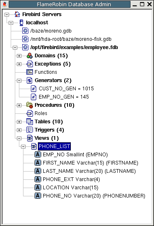This screenshot has height=226, width=154.
Task: Click the FlameRobin flame icon in title bar
Action: [x=5, y=4]
